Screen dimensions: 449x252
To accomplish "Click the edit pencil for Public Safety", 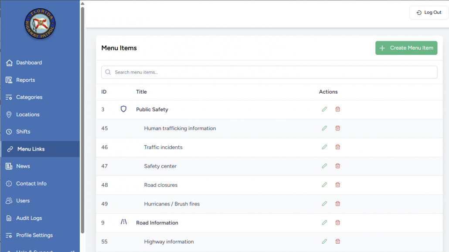I will tap(324, 109).
